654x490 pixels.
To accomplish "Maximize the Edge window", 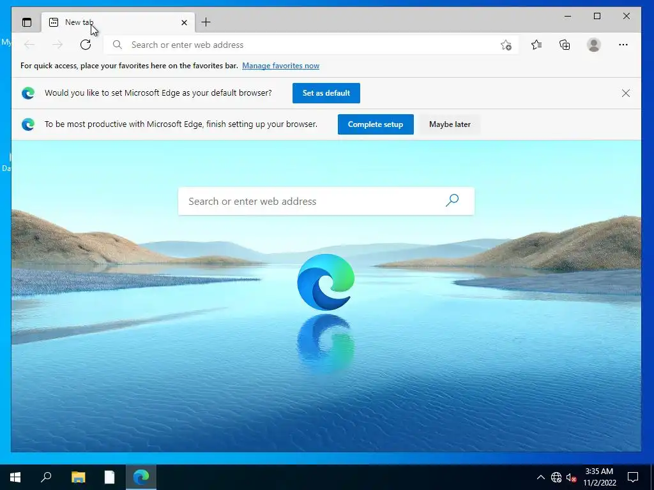I will (x=597, y=16).
